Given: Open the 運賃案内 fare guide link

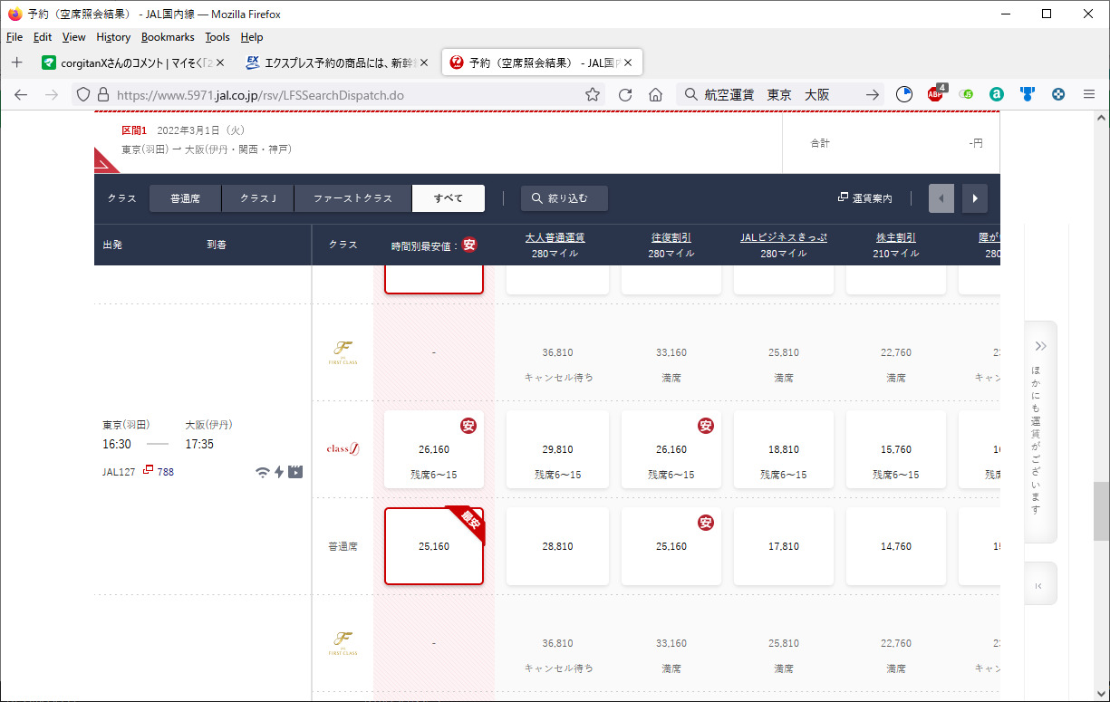Looking at the screenshot, I should (865, 198).
